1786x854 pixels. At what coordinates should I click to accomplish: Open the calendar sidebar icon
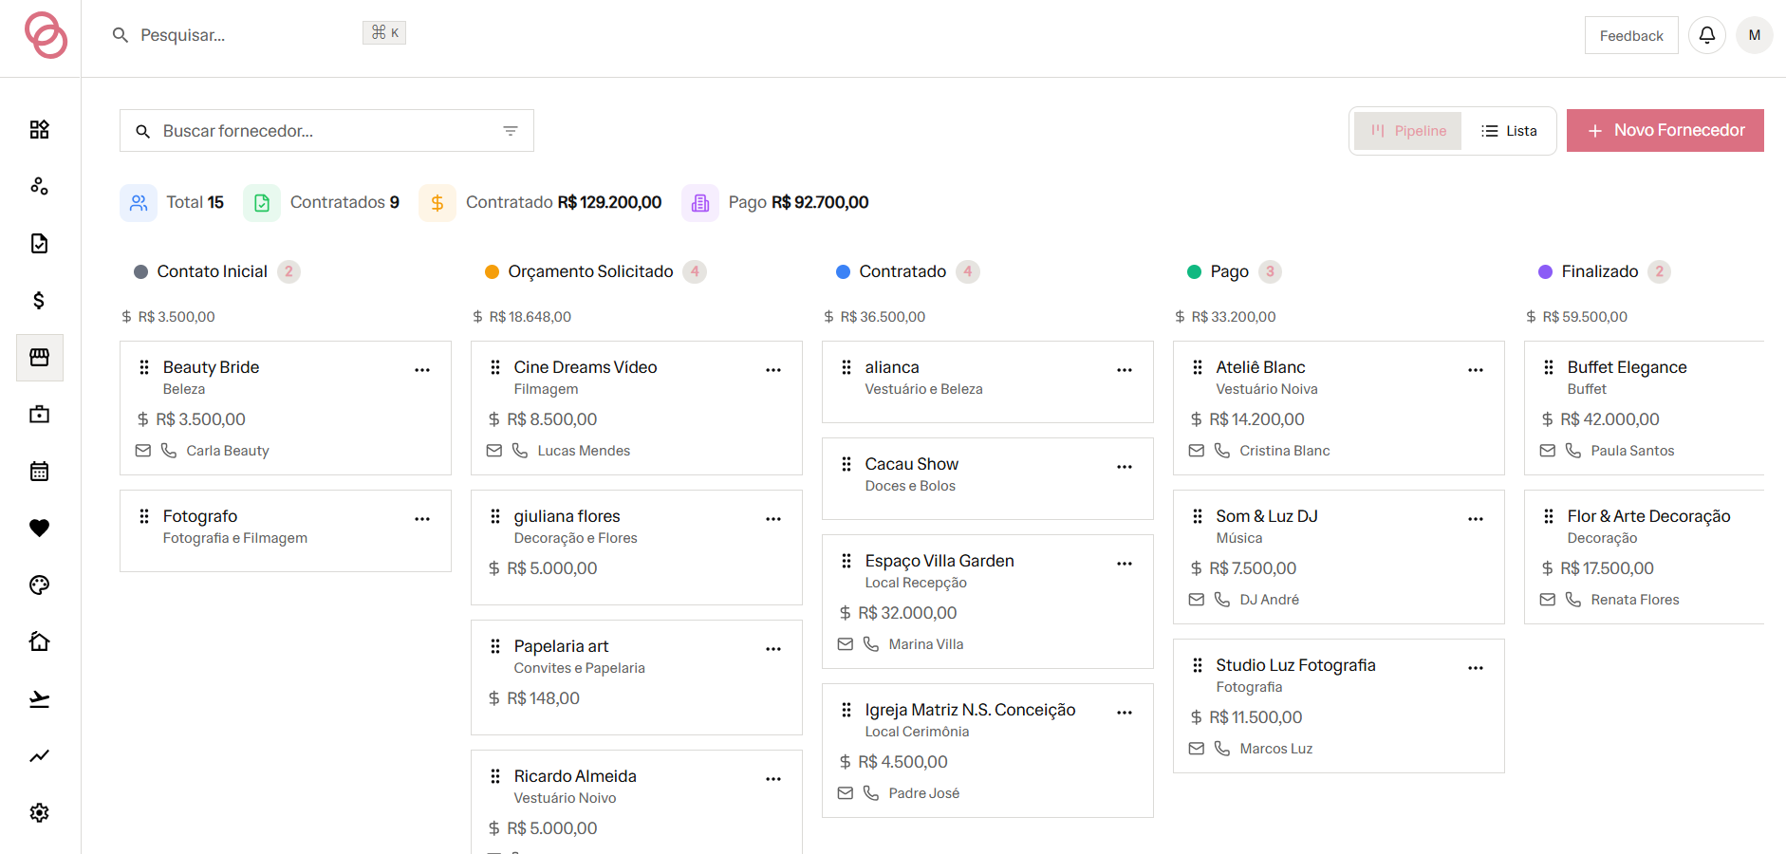tap(39, 471)
